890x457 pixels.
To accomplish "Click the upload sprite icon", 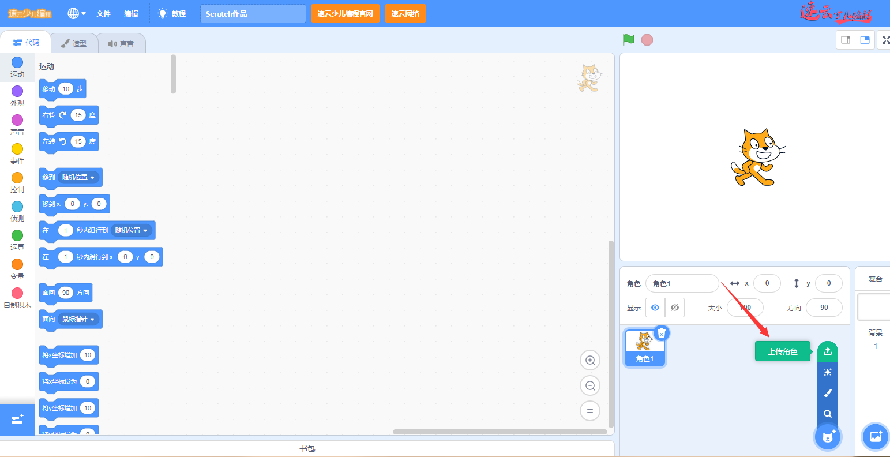I will 828,351.
